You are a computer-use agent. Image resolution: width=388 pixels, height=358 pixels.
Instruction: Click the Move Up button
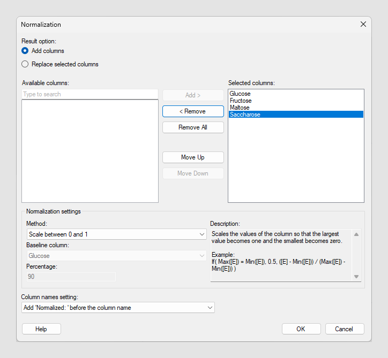pos(193,157)
